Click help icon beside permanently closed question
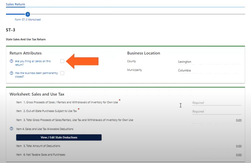 11,73
